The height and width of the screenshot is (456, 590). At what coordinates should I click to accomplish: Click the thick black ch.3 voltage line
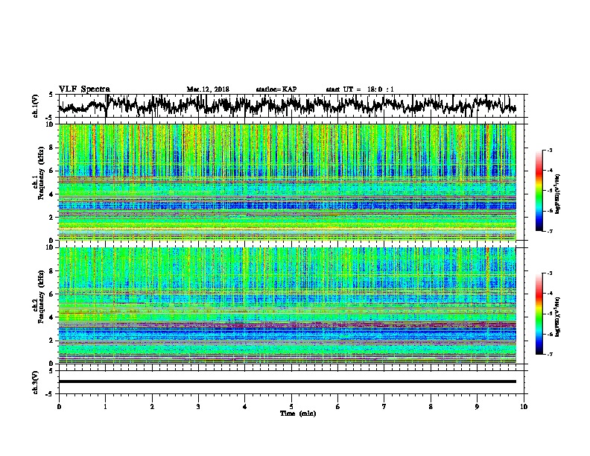click(288, 381)
